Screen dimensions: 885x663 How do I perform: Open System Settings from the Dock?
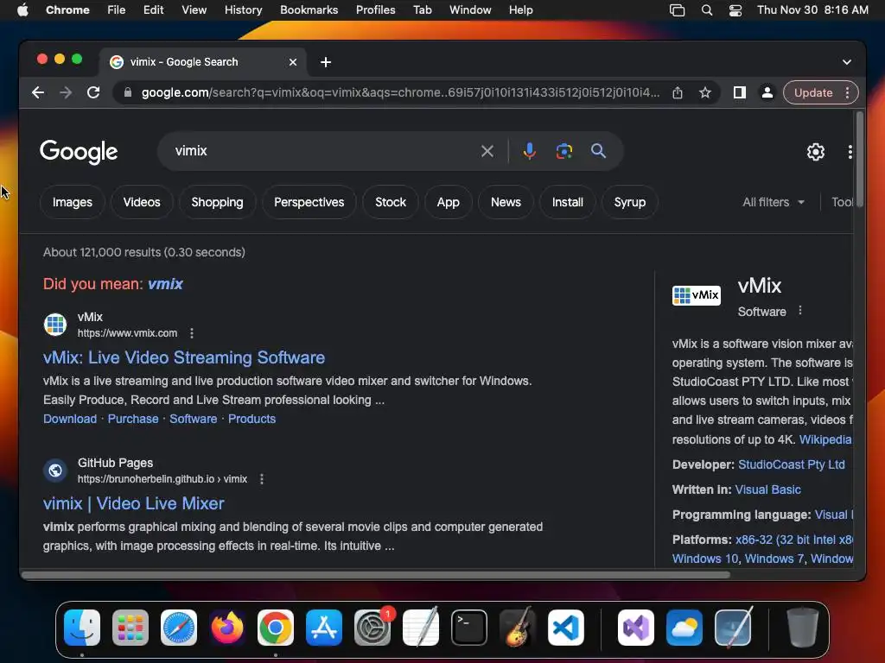click(372, 628)
